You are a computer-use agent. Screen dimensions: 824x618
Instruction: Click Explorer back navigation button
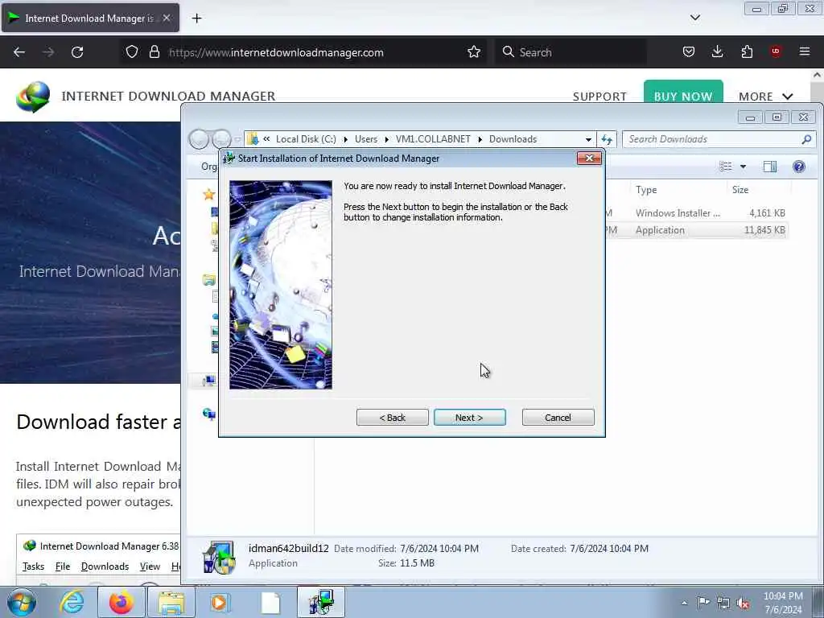coord(199,139)
